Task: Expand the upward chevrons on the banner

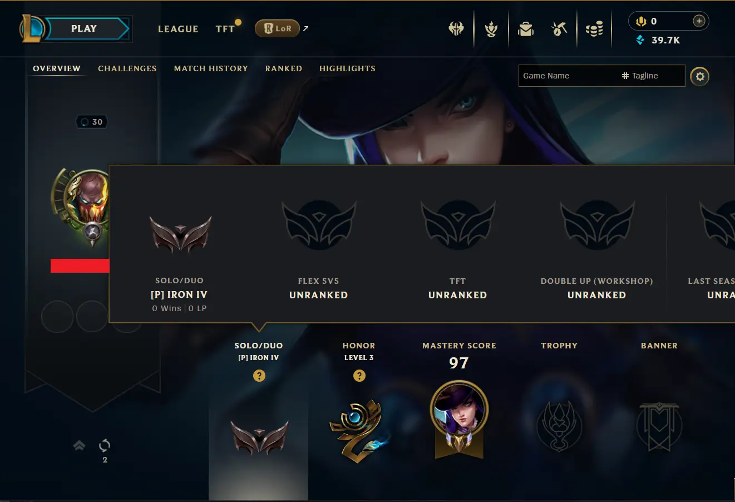Action: [79, 445]
